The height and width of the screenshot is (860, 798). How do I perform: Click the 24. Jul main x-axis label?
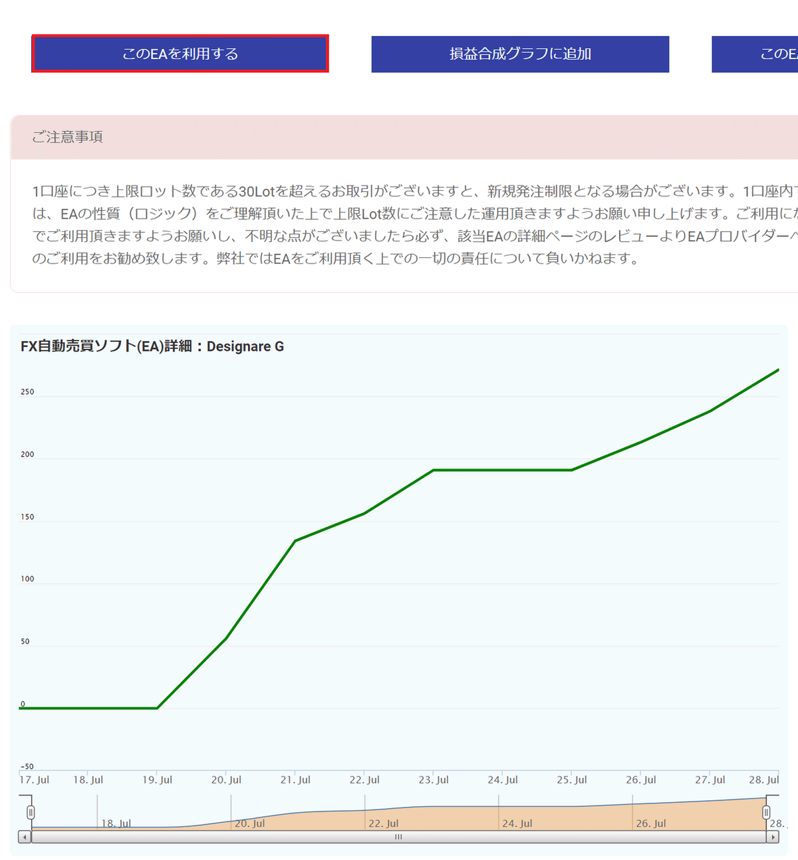click(503, 780)
